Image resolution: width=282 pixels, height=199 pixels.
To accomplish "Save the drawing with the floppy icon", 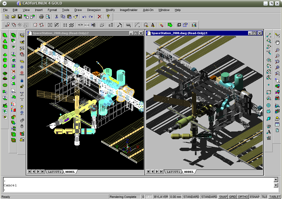I will 20,17.
